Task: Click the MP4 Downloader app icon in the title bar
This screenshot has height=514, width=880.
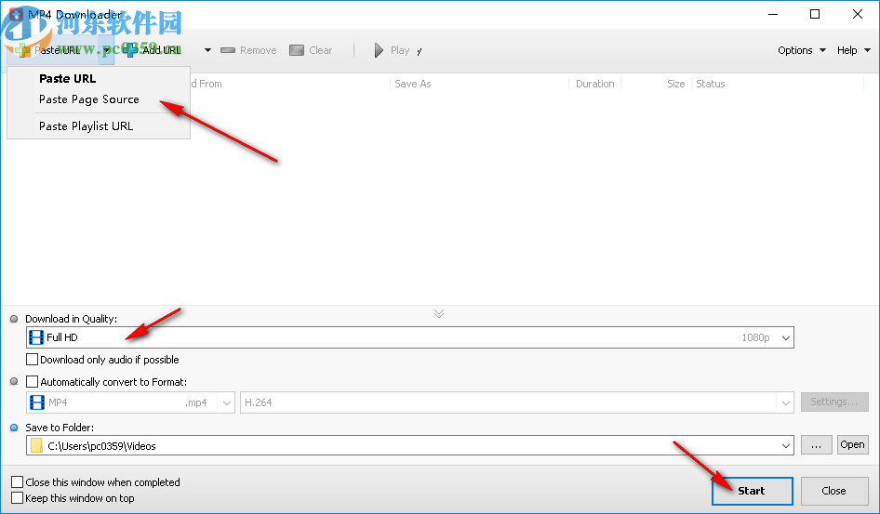Action: click(17, 15)
